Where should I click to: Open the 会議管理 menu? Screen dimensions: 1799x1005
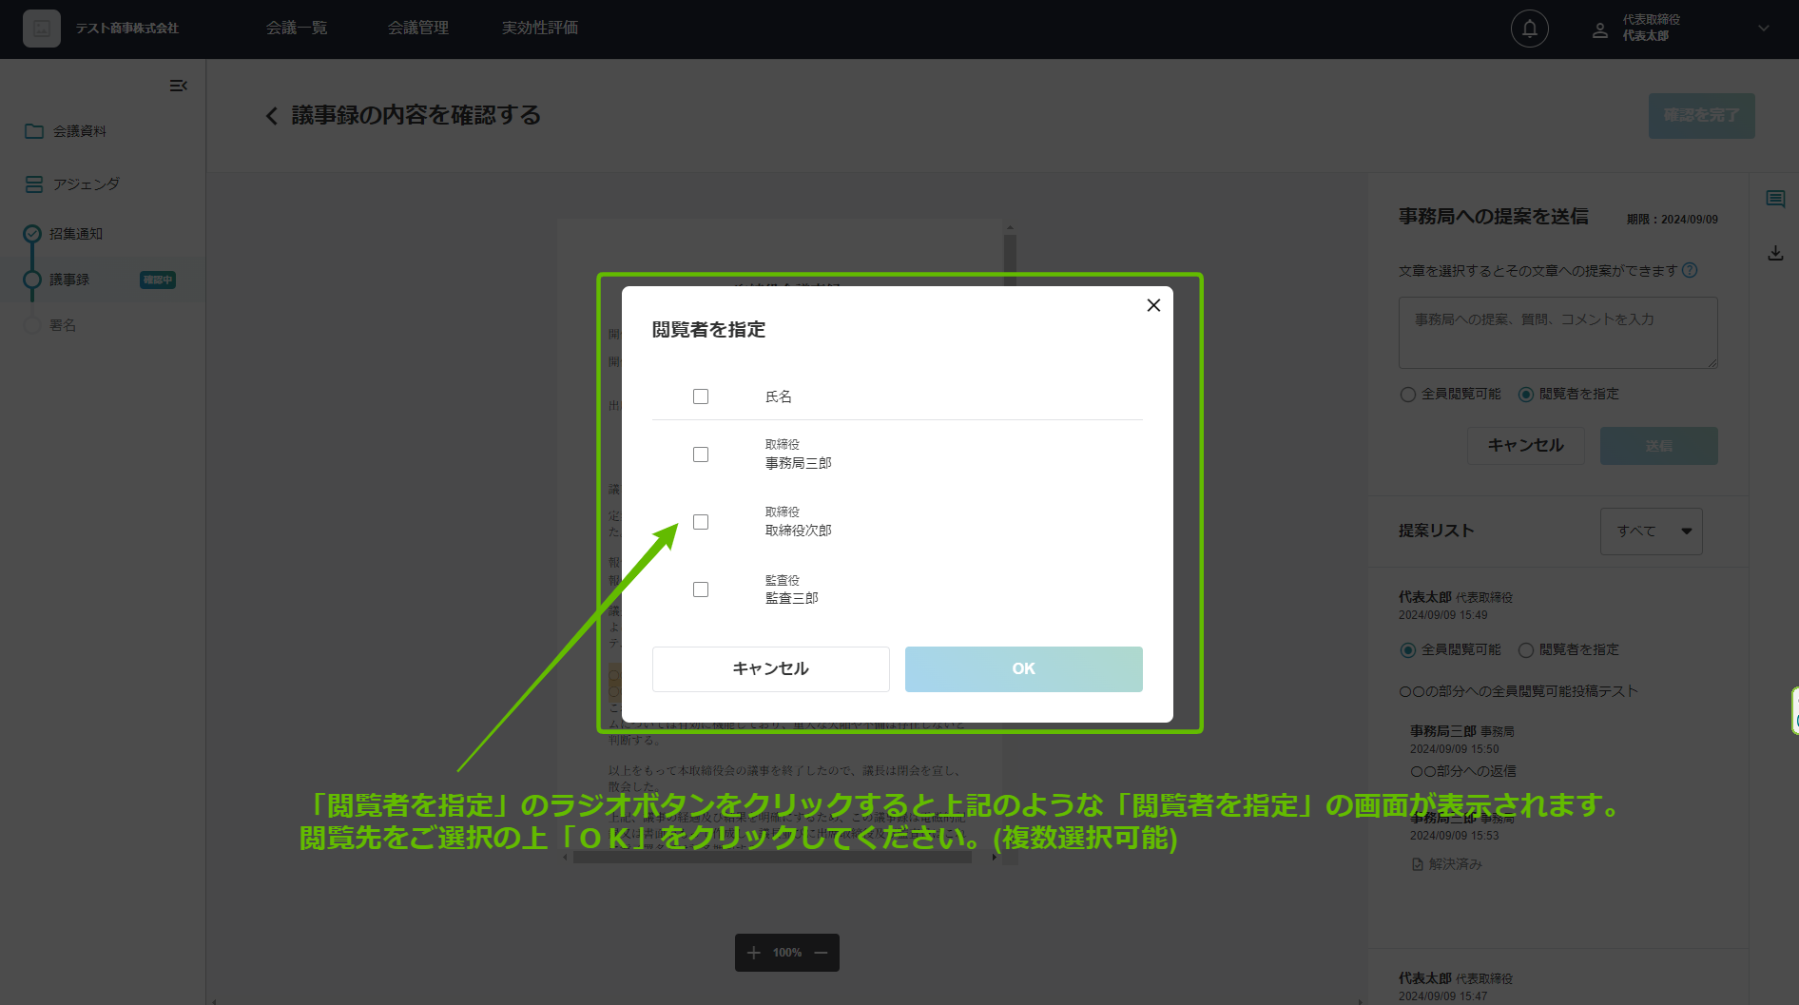click(417, 29)
